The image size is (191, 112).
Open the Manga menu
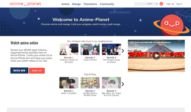(x=76, y=4)
